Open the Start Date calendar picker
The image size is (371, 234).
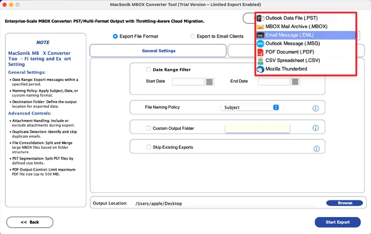click(x=209, y=82)
